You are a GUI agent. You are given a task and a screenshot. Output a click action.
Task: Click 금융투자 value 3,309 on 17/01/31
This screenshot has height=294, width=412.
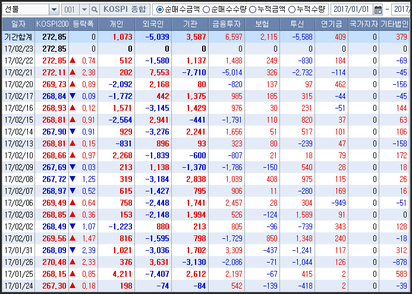(x=234, y=250)
